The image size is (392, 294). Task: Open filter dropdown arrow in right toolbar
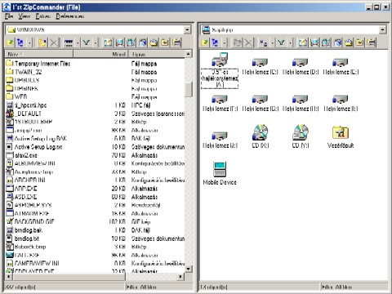(x=290, y=42)
